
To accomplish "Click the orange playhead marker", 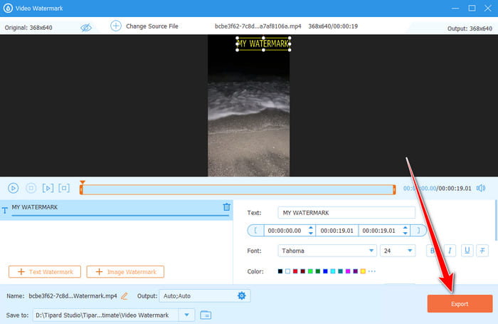I will tap(83, 182).
